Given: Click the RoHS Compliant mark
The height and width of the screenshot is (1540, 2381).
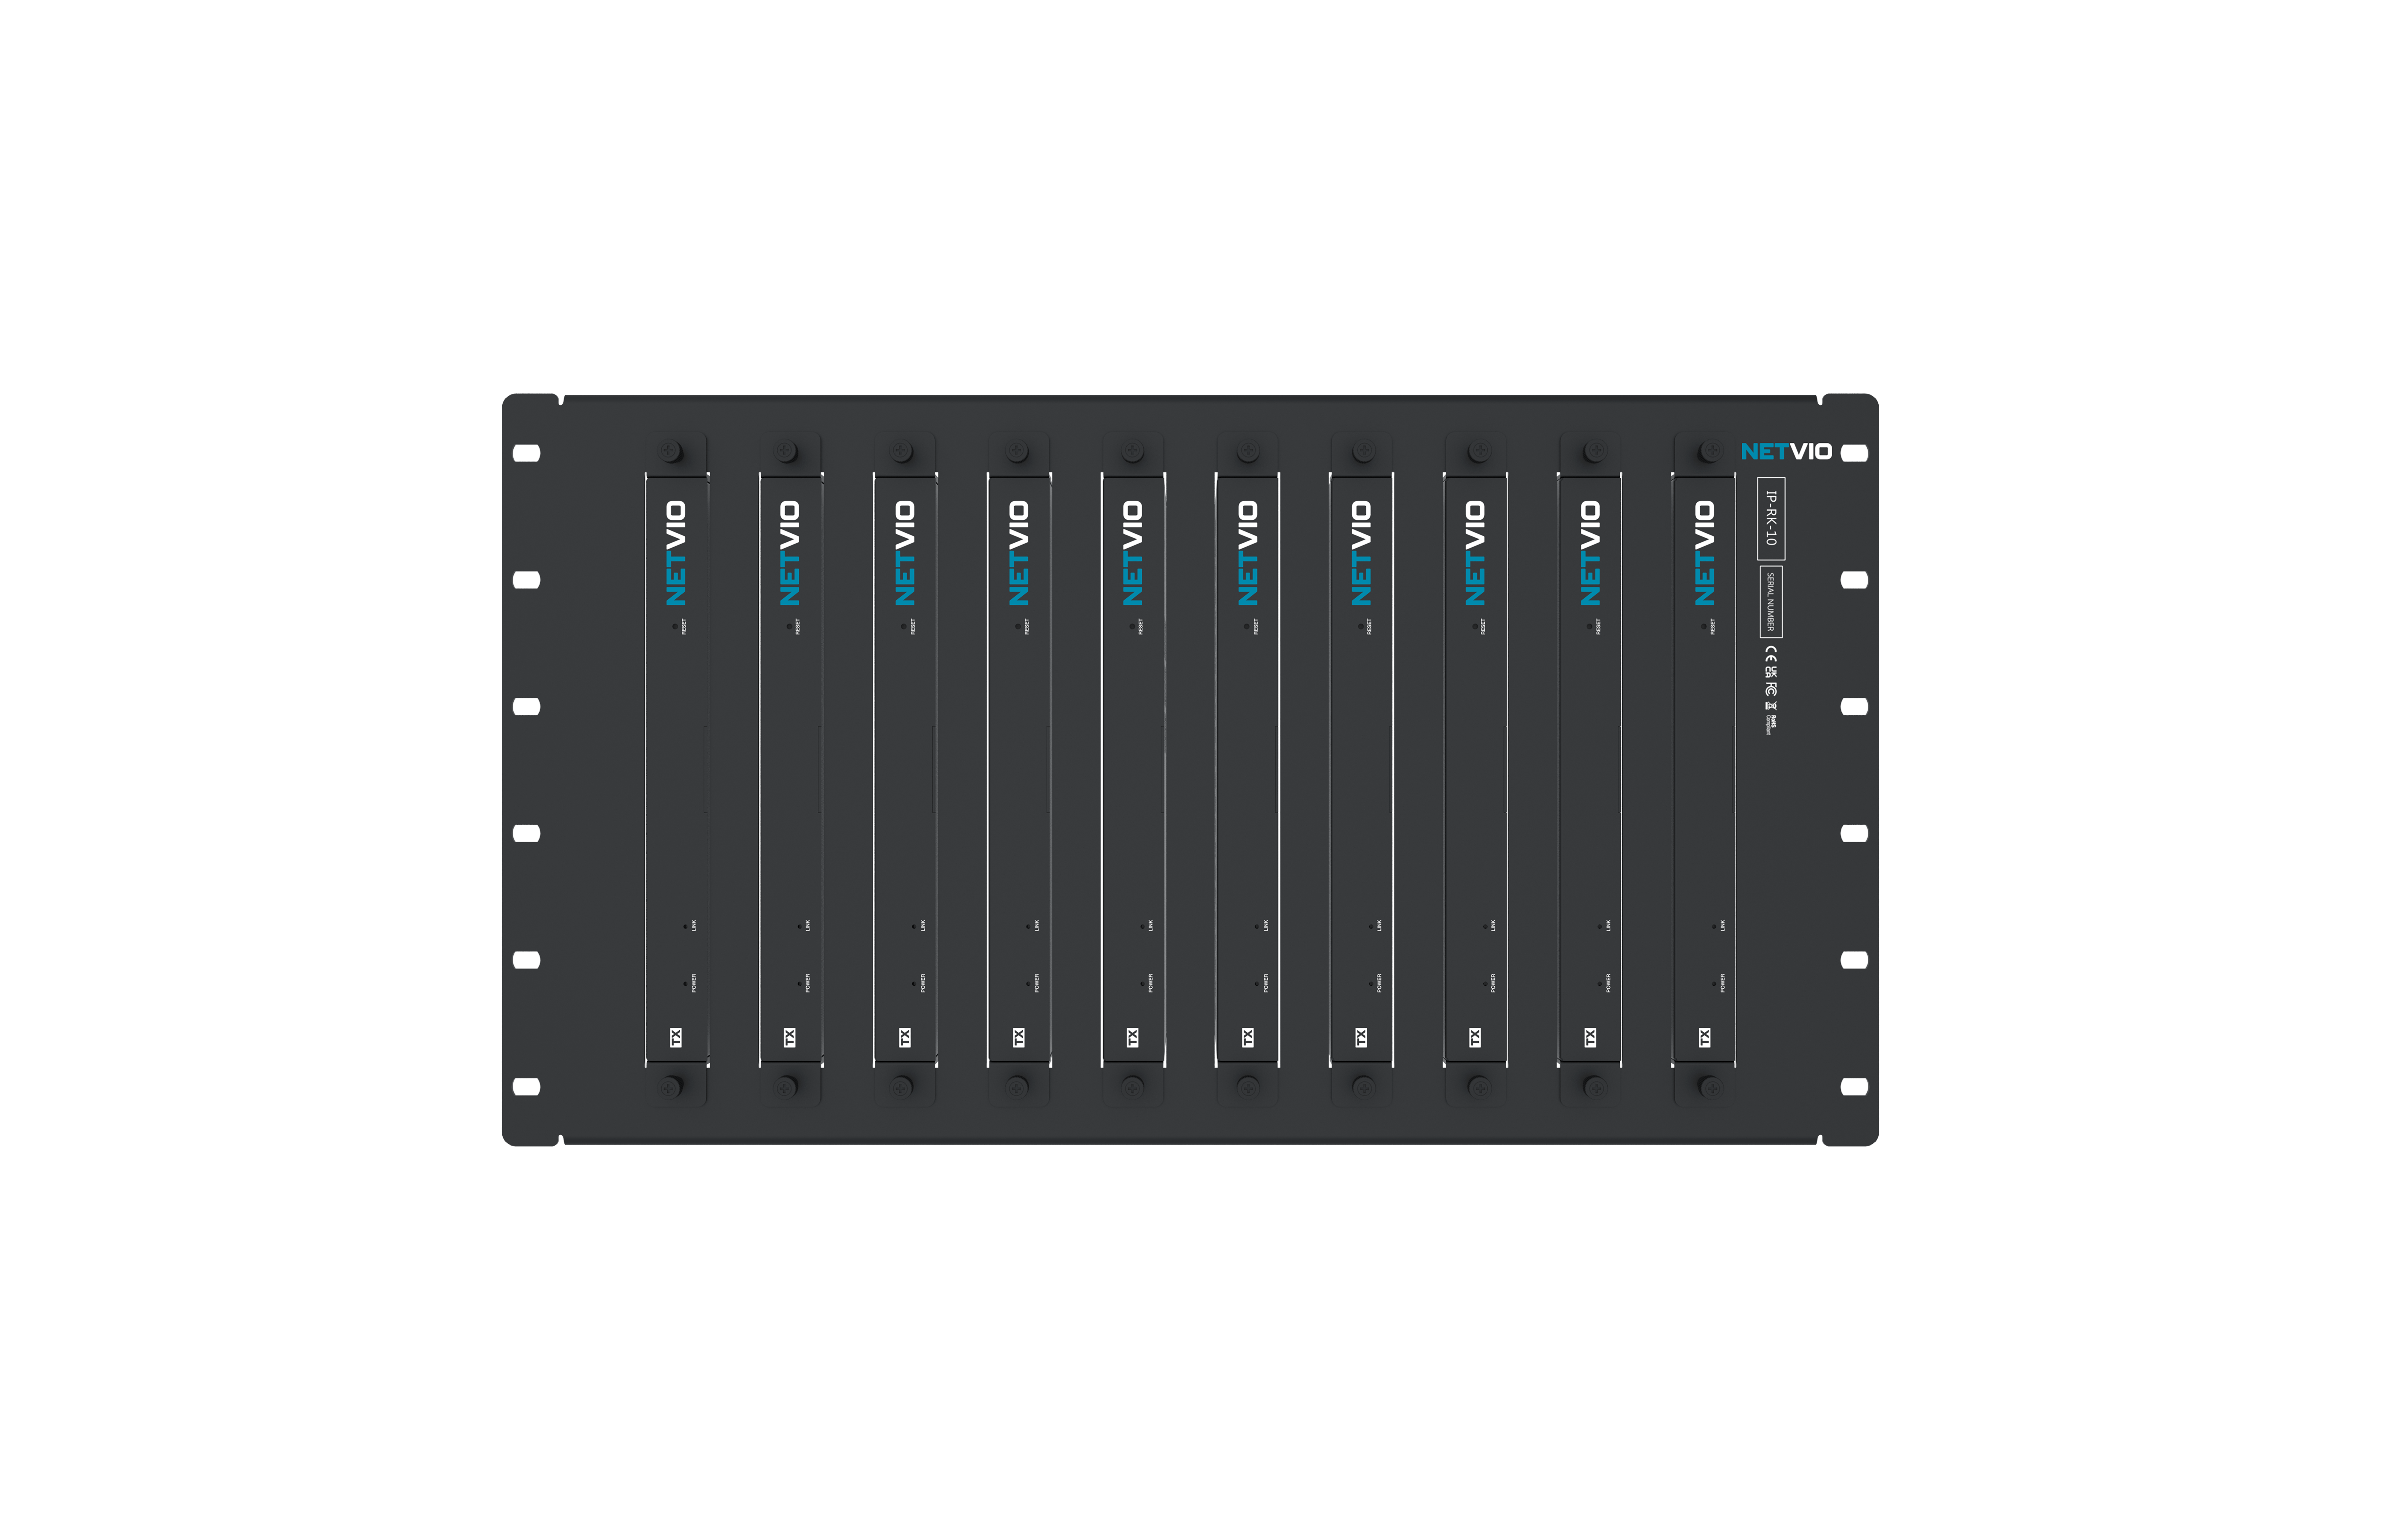Looking at the screenshot, I should click(1771, 725).
